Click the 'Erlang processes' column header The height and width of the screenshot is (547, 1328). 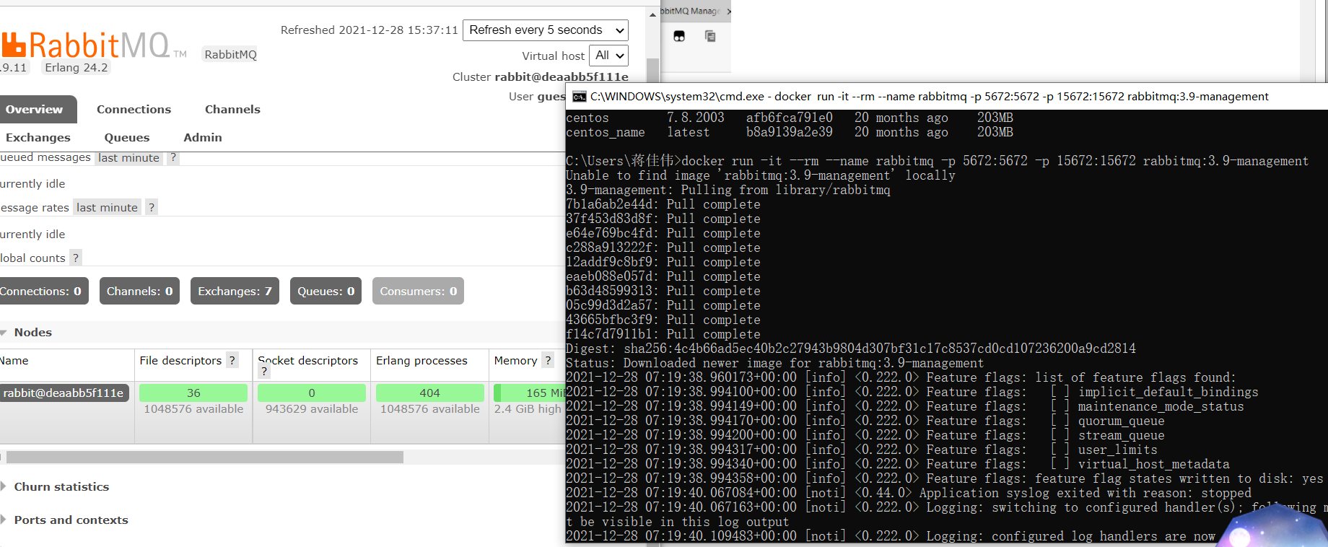tap(421, 361)
